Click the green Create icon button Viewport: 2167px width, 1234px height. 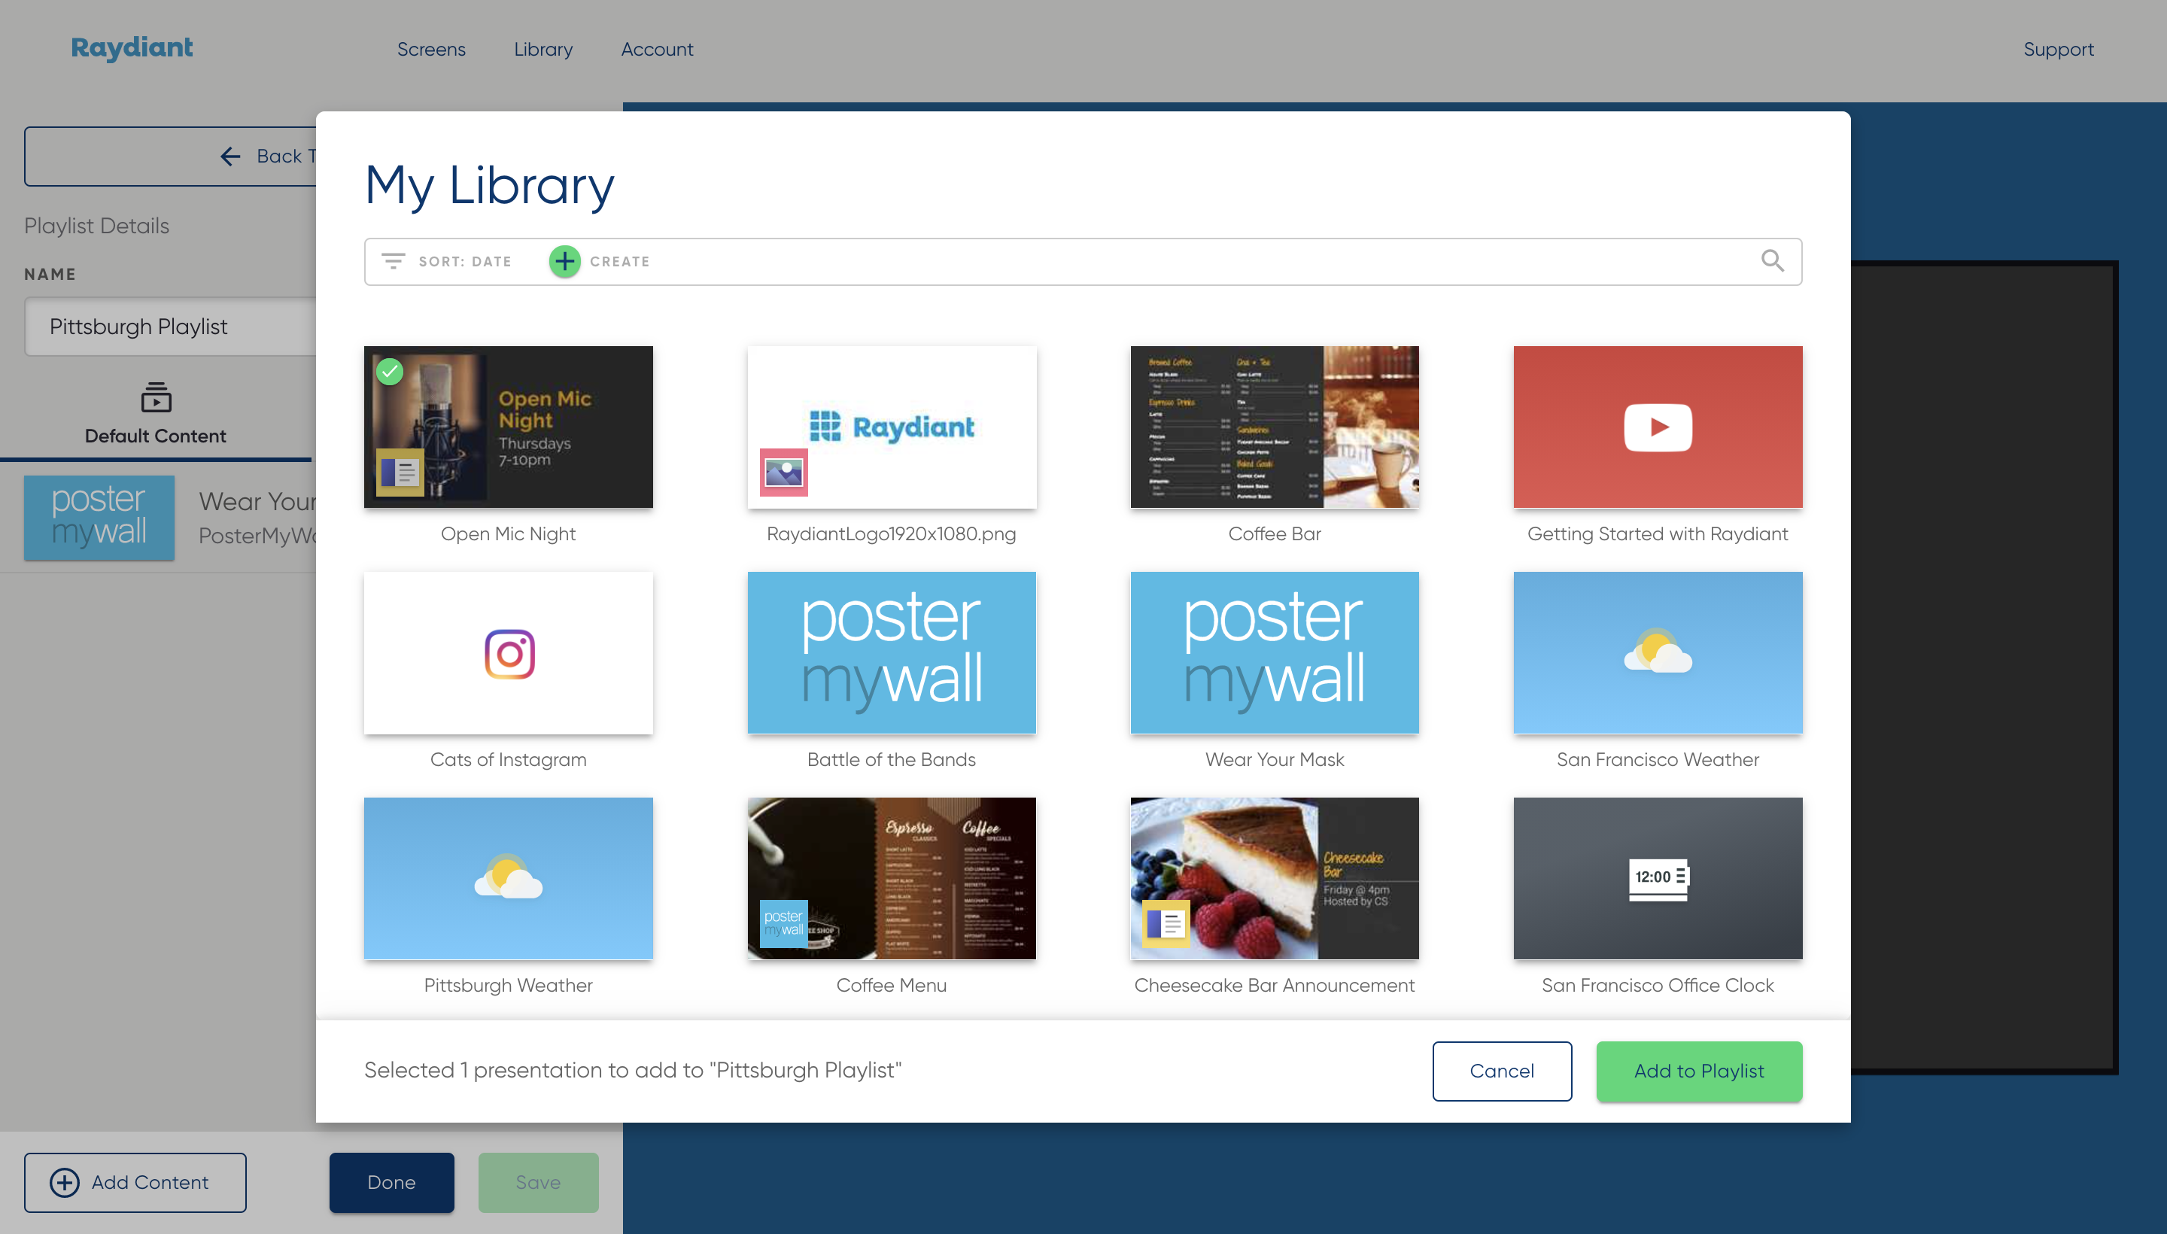[566, 260]
